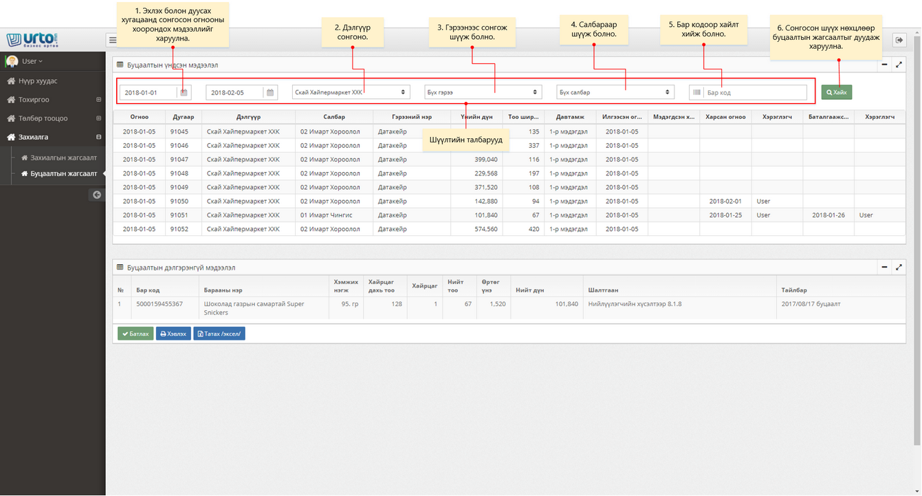This screenshot has height=496, width=922.
Task: Click the User avatar picture
Action: click(x=12, y=61)
